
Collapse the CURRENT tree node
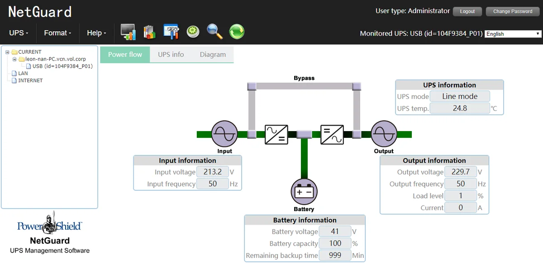coord(8,52)
